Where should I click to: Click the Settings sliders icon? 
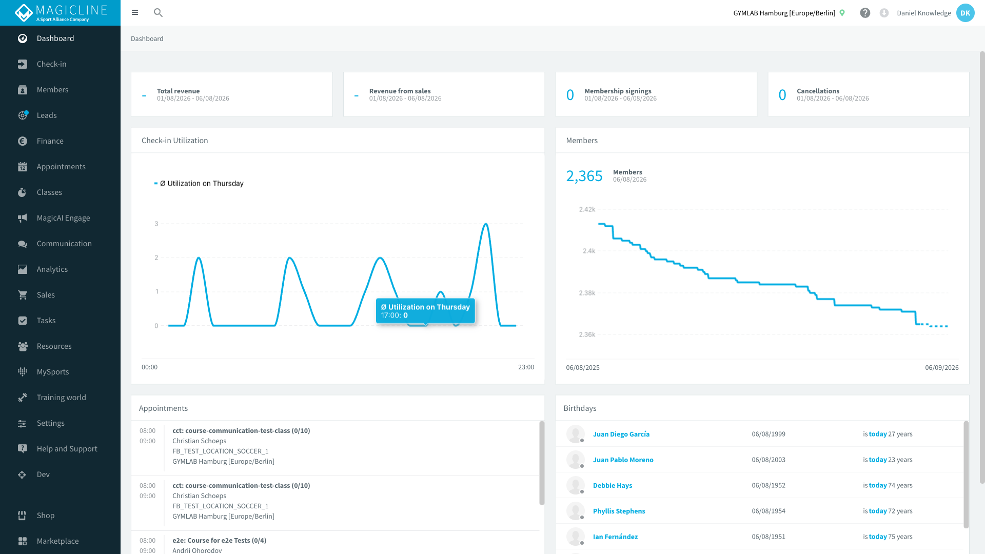pyautogui.click(x=23, y=423)
